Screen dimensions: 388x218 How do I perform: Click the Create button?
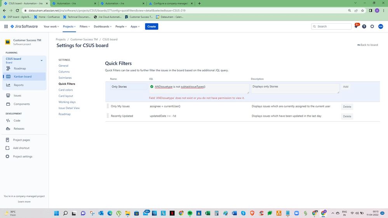pyautogui.click(x=151, y=26)
